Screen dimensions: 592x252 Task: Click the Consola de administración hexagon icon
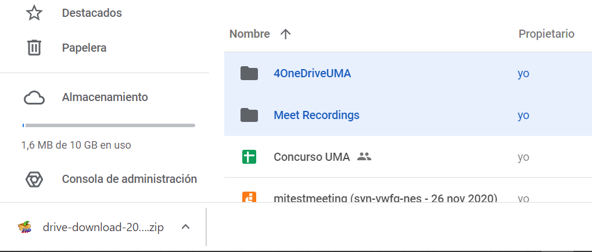(34, 179)
